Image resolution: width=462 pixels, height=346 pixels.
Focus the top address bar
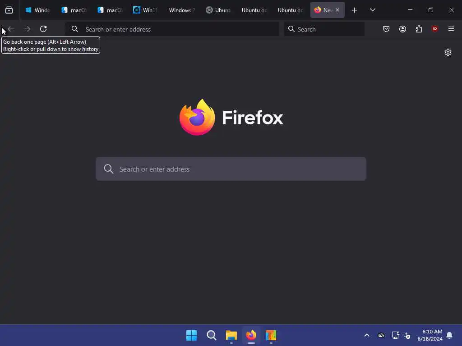tap(172, 29)
